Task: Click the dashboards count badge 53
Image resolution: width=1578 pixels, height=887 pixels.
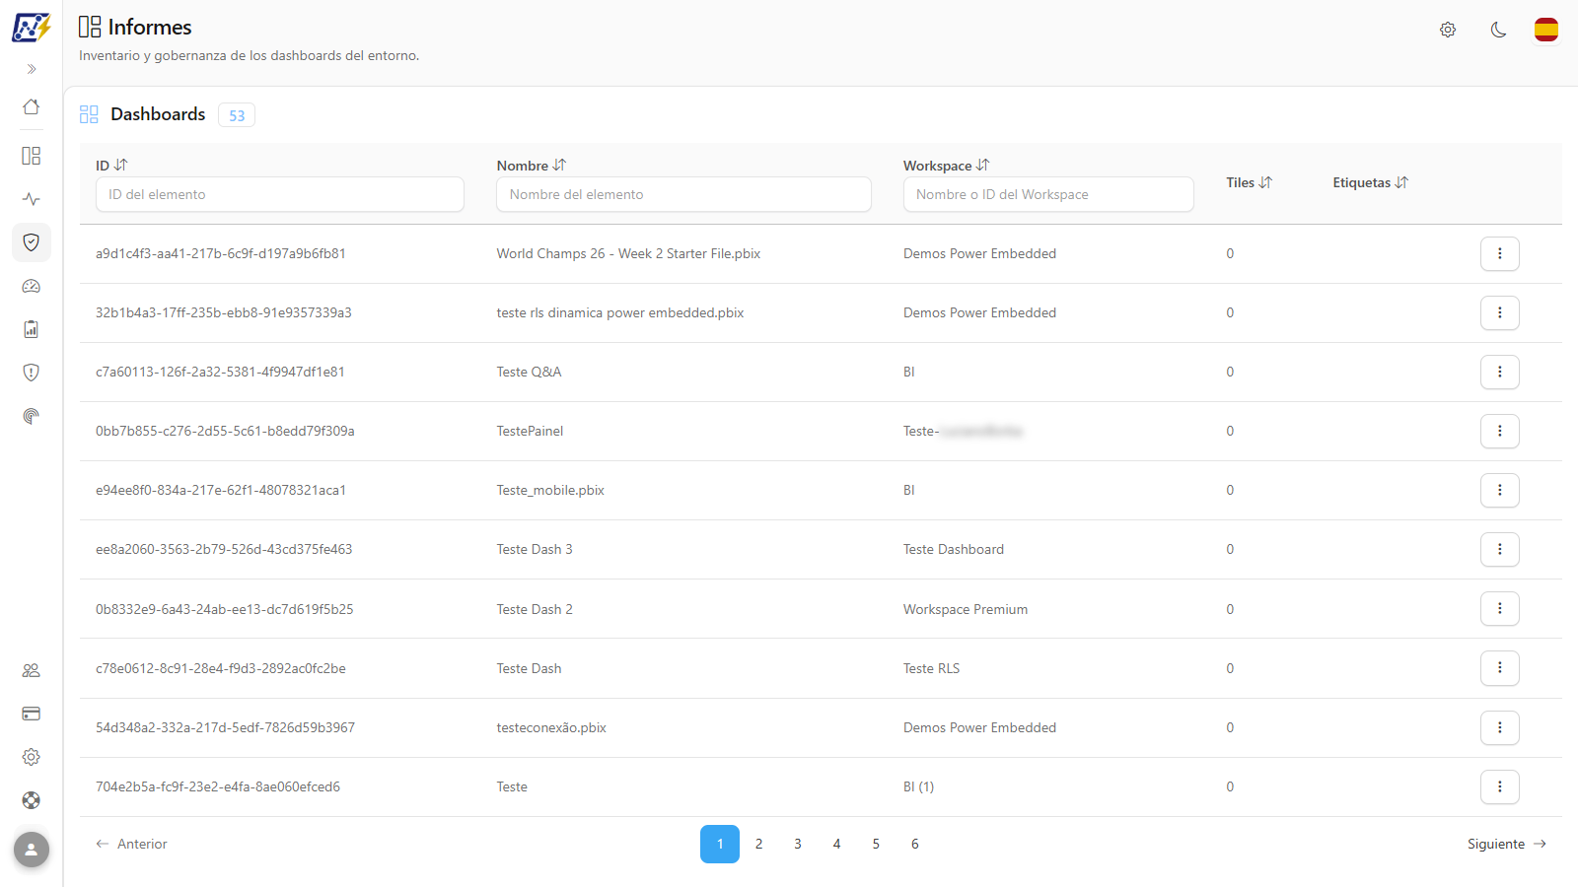Action: click(x=237, y=115)
